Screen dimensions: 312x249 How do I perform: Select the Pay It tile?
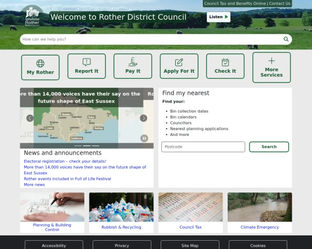pyautogui.click(x=133, y=66)
